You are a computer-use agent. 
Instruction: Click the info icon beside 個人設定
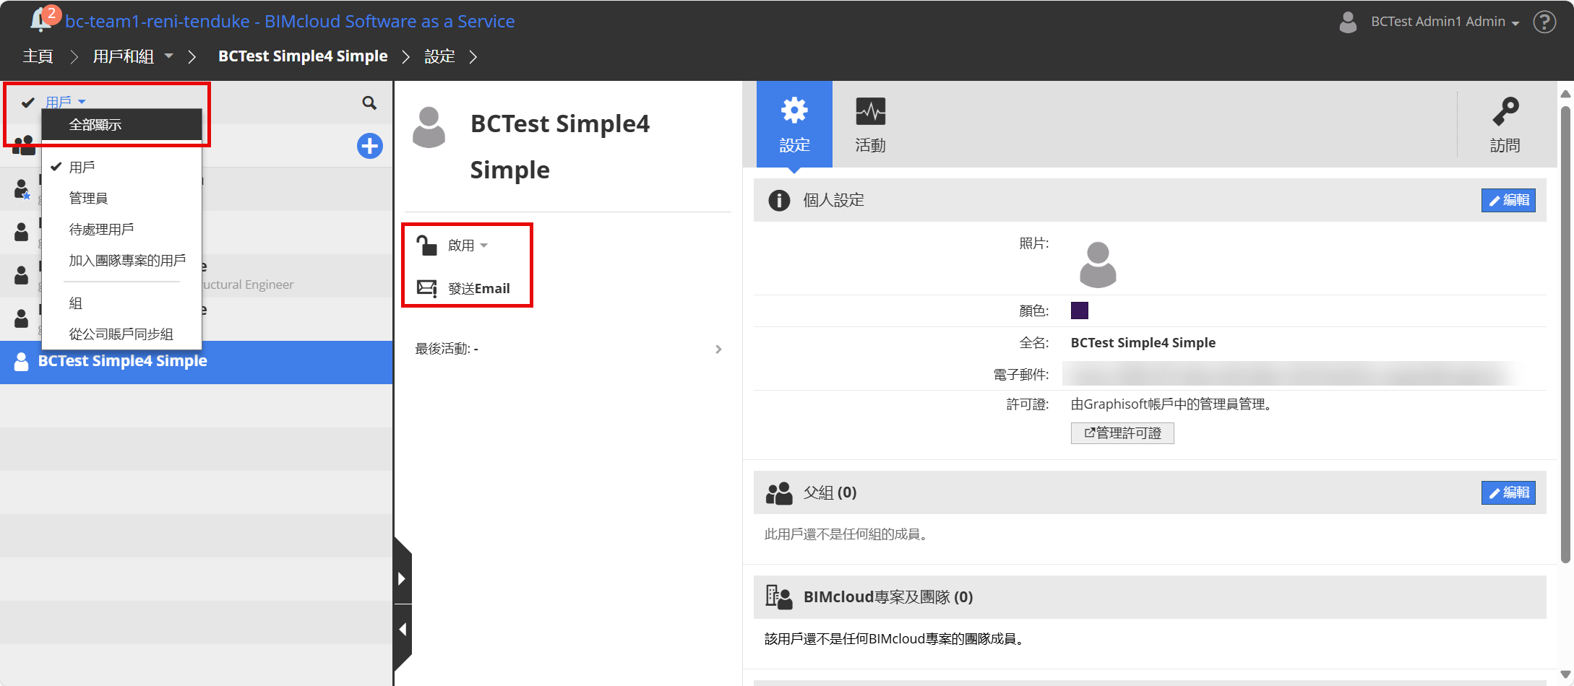779,200
